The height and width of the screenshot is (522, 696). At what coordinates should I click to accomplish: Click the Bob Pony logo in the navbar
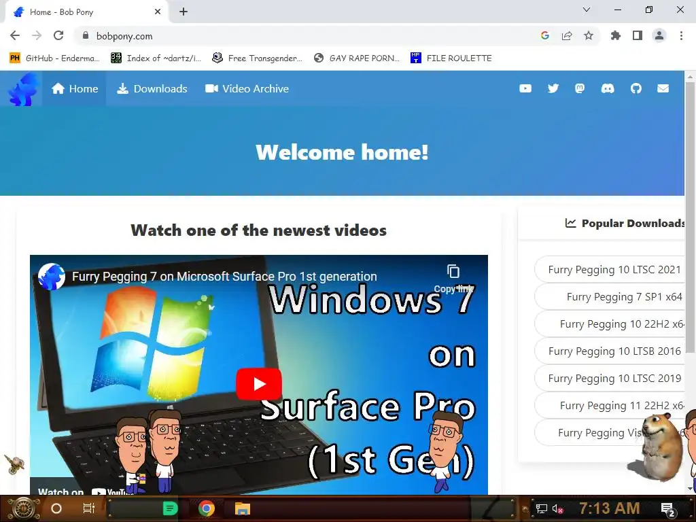(23, 89)
